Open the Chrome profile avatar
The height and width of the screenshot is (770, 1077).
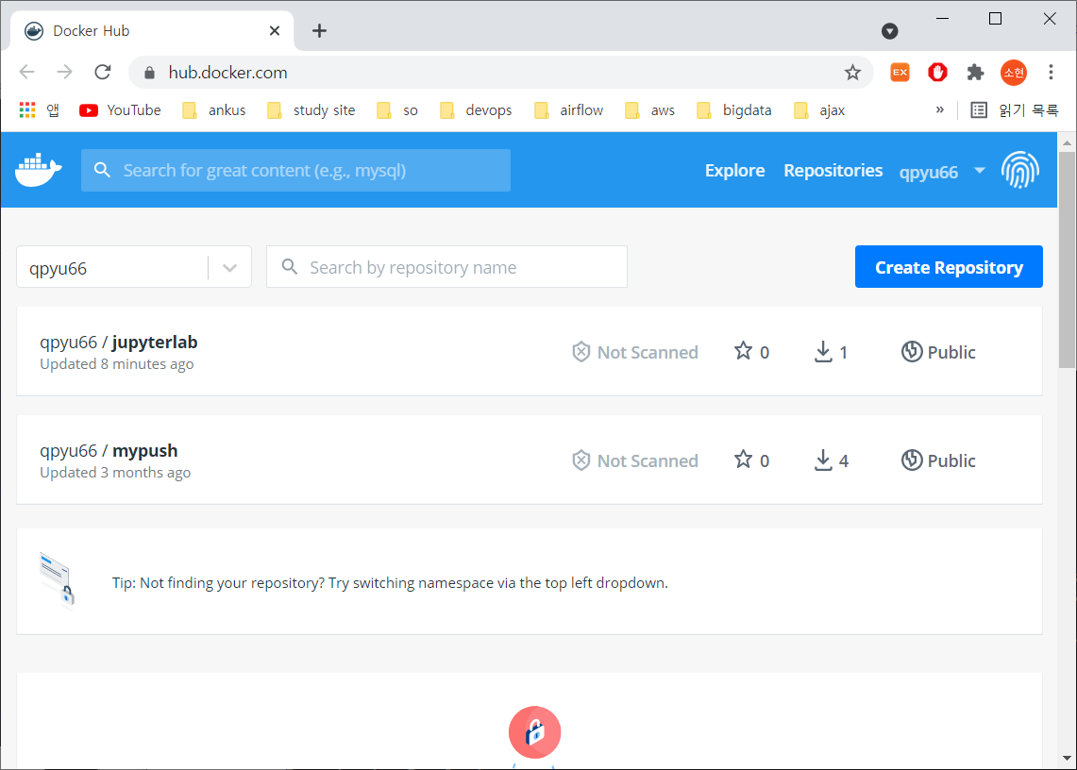[x=1013, y=72]
